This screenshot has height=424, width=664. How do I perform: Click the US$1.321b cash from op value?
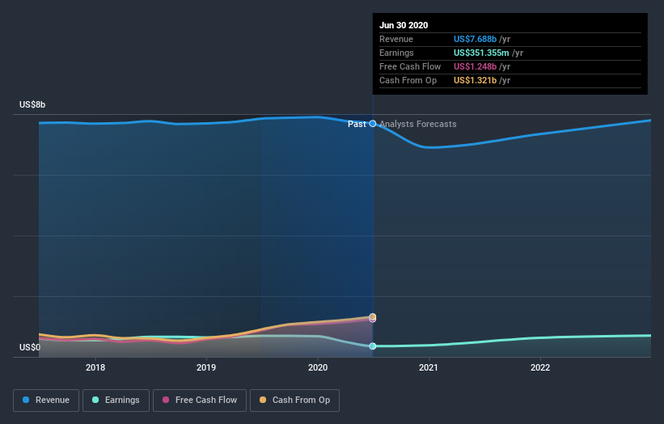(x=475, y=80)
